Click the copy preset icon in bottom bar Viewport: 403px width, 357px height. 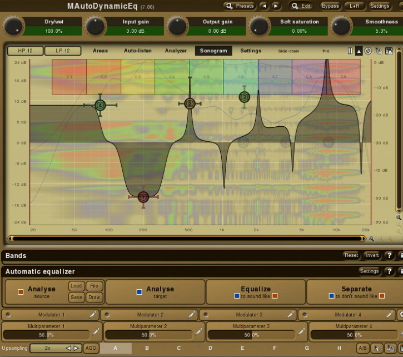coord(391,348)
